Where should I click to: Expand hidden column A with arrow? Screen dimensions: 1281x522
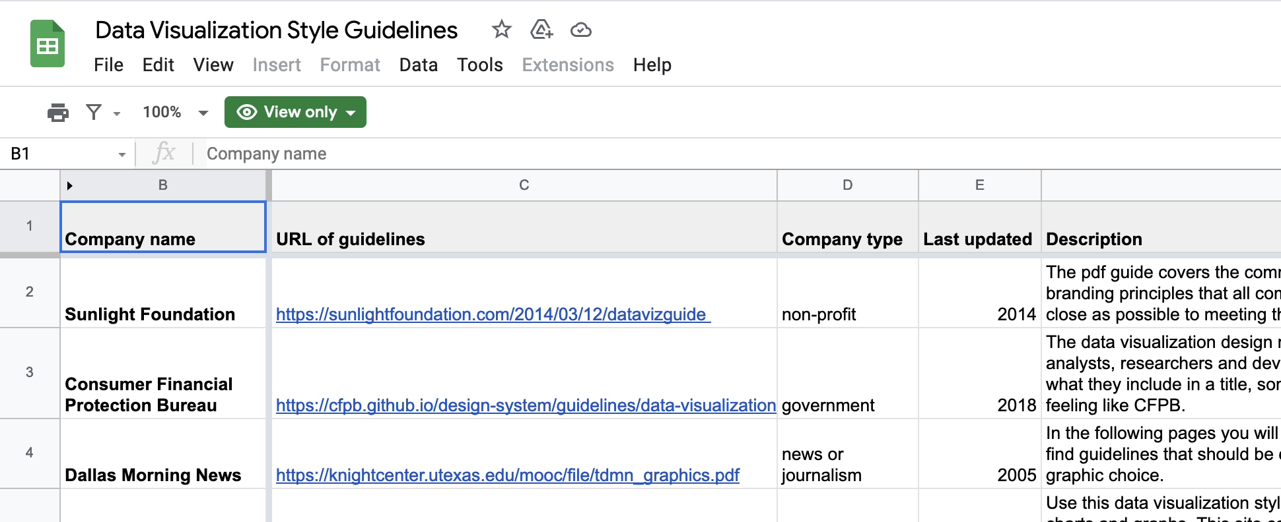pyautogui.click(x=69, y=186)
